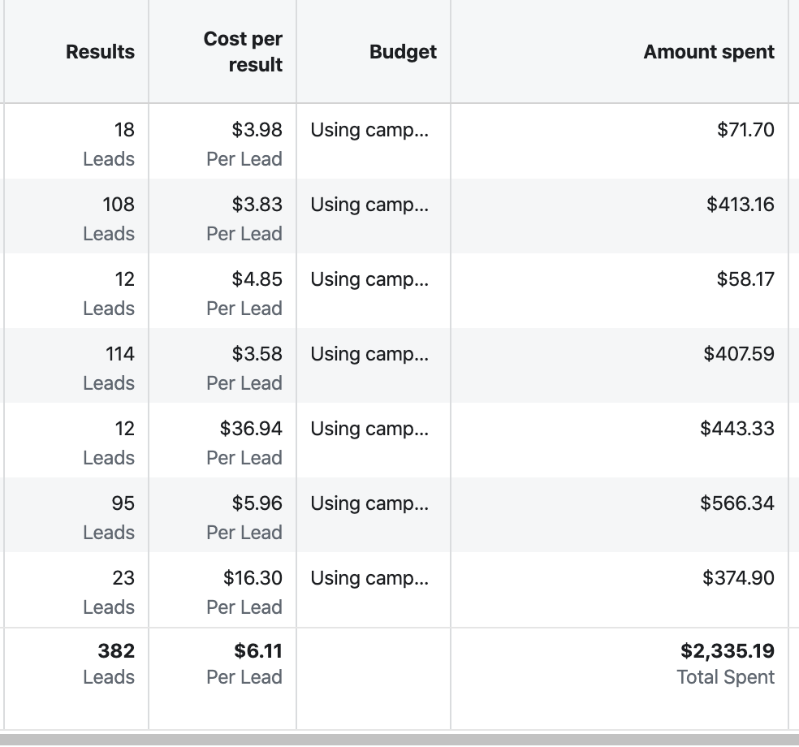Screen dimensions: 799x747
Task: Click the $2,335.19 Total Spent summary
Action: pos(727,651)
